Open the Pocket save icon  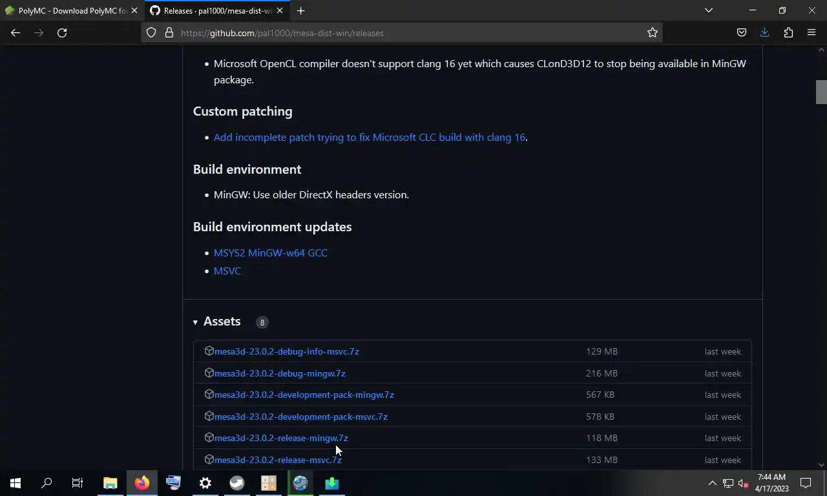point(742,33)
